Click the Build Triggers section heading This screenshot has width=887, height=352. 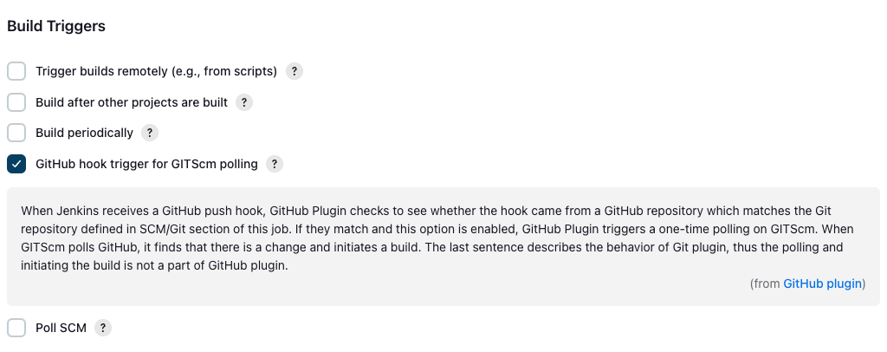click(56, 26)
